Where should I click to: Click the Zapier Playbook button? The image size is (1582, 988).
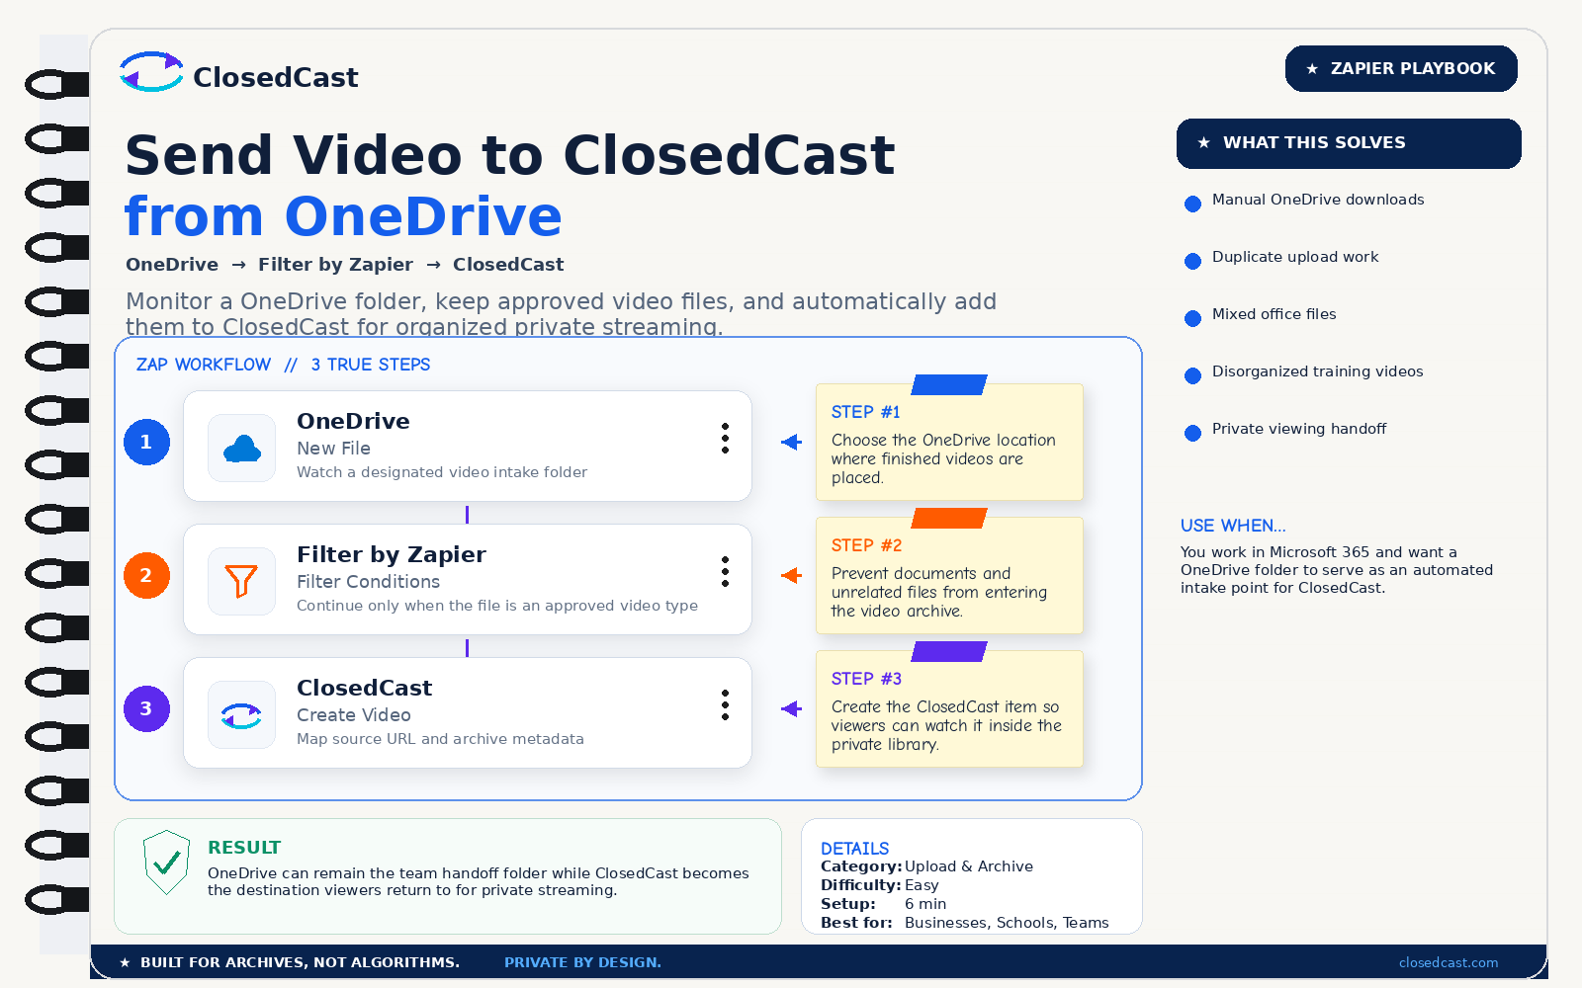click(1401, 68)
